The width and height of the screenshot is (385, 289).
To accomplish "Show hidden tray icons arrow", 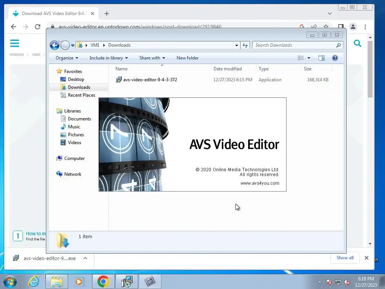I will coord(320,282).
